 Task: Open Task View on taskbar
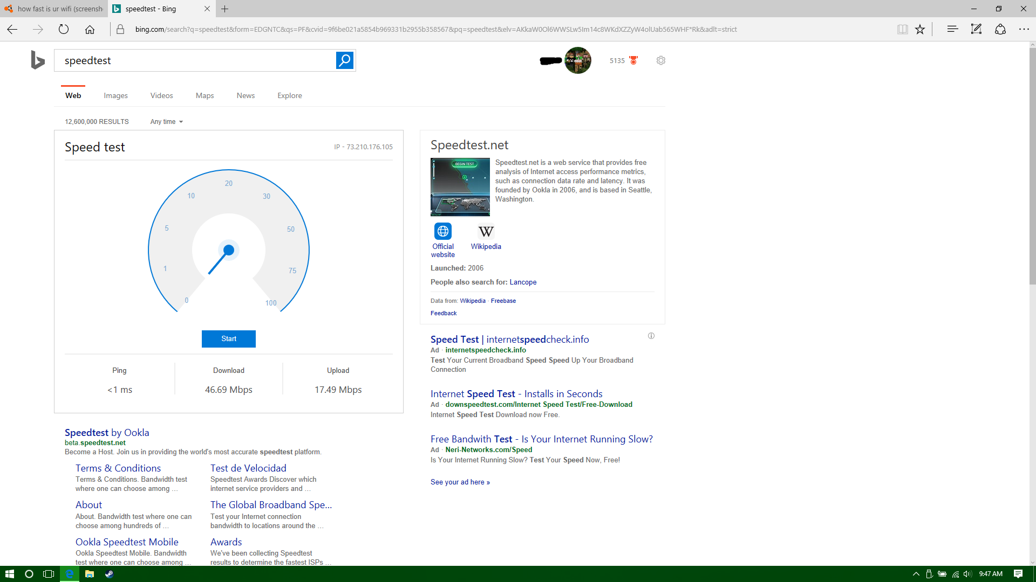(49, 574)
